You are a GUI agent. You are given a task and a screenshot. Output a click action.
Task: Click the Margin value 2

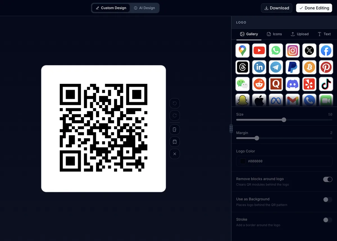click(331, 133)
